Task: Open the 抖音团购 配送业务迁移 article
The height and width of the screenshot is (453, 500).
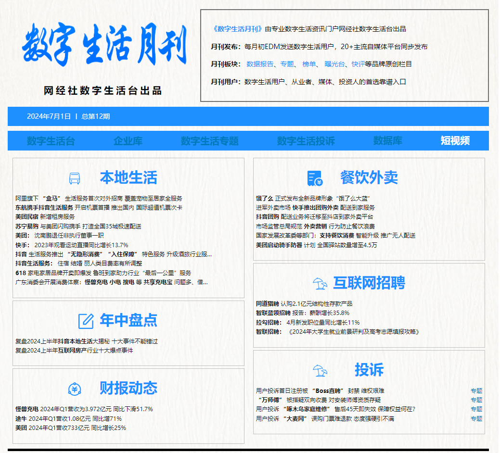Action: coord(314,217)
